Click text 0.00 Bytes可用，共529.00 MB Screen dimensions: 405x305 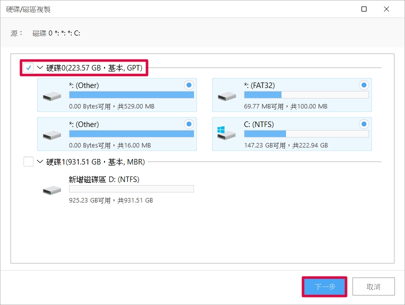[x=111, y=106]
